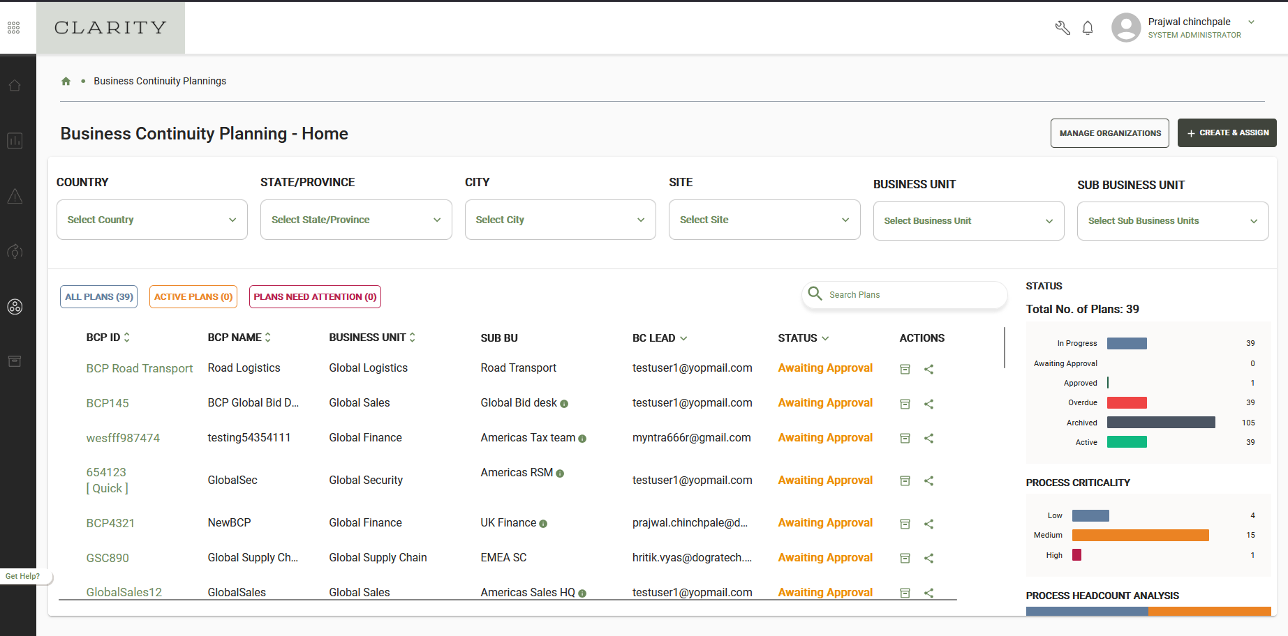Sort the table by BCP ID

click(x=126, y=338)
